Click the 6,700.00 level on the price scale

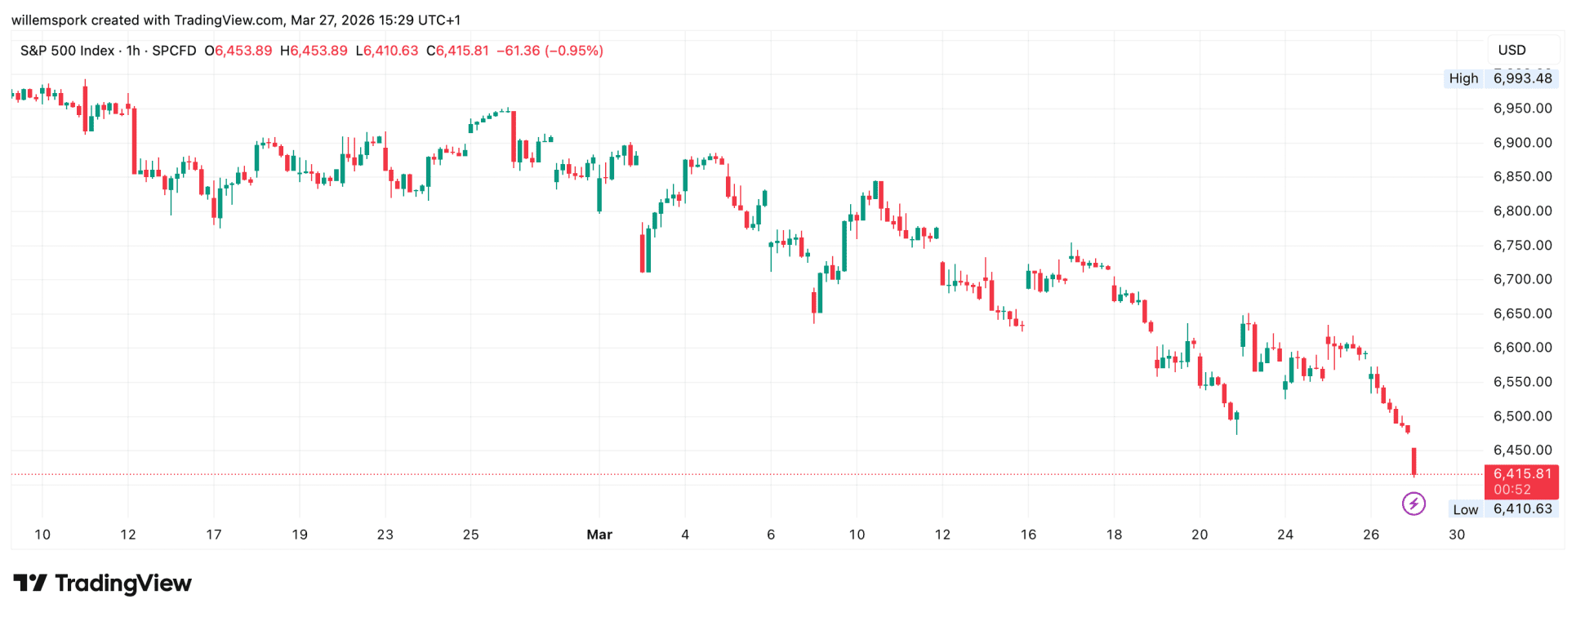1522,279
